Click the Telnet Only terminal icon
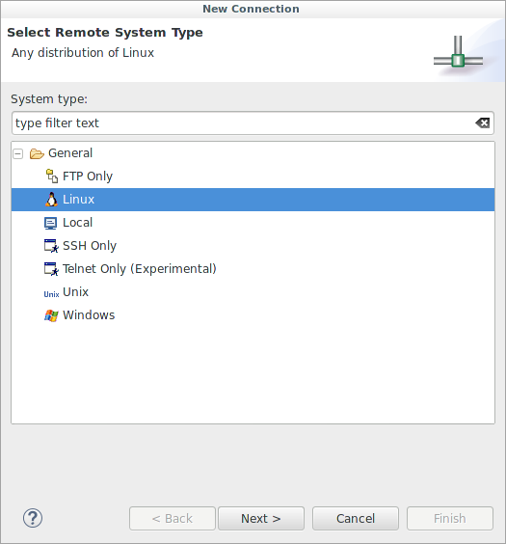 coord(51,269)
